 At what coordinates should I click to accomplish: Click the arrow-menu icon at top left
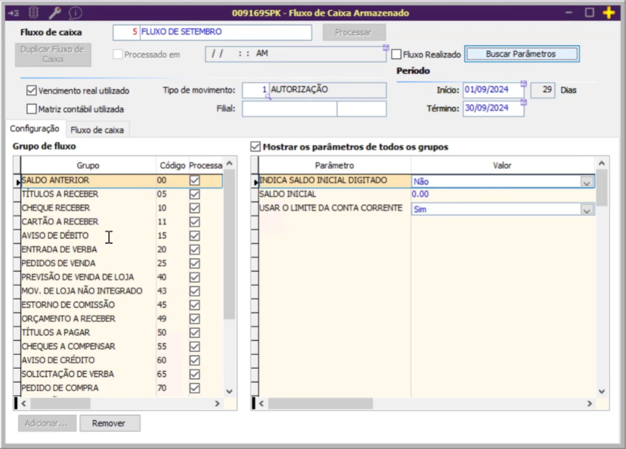click(x=13, y=12)
